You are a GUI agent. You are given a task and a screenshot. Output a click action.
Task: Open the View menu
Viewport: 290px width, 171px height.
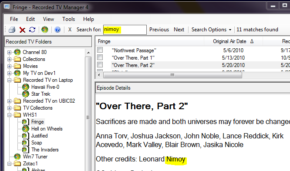[x=48, y=19]
